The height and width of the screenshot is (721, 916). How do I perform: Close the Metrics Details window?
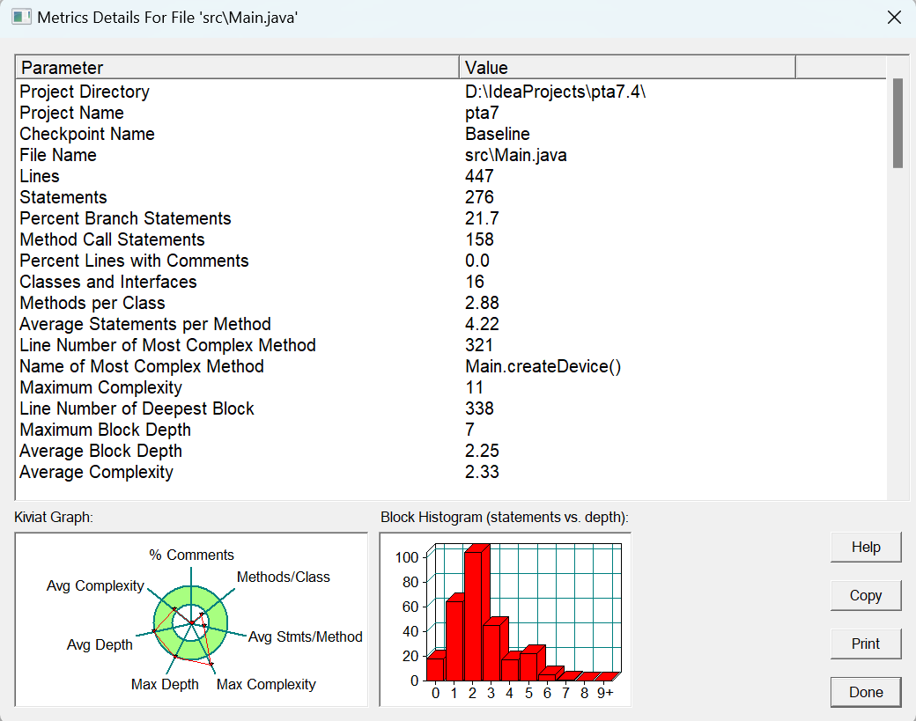(894, 18)
